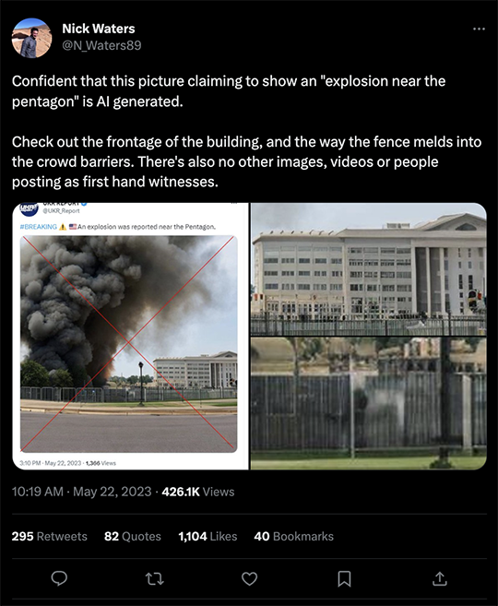View the 295 Retweets list

[50, 537]
